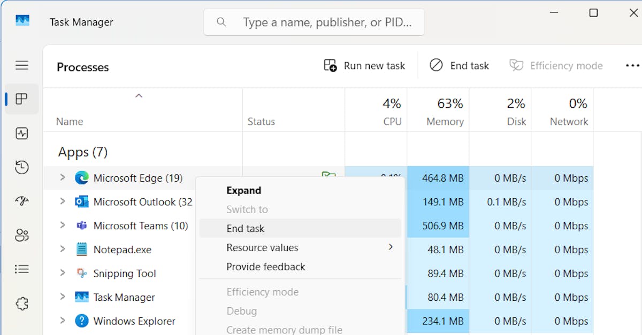Click the 464.8 MB memory cell

click(x=438, y=178)
